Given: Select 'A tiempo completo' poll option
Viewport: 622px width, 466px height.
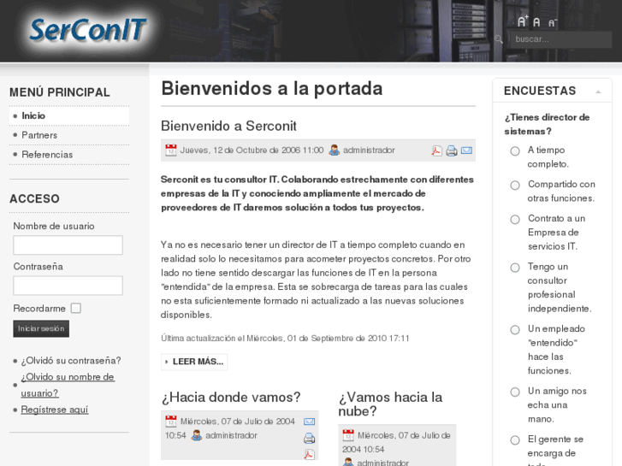Looking at the screenshot, I should [515, 151].
